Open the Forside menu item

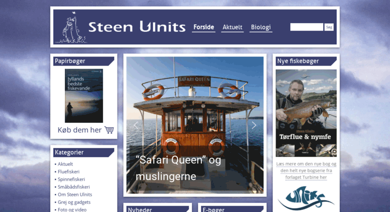204,27
